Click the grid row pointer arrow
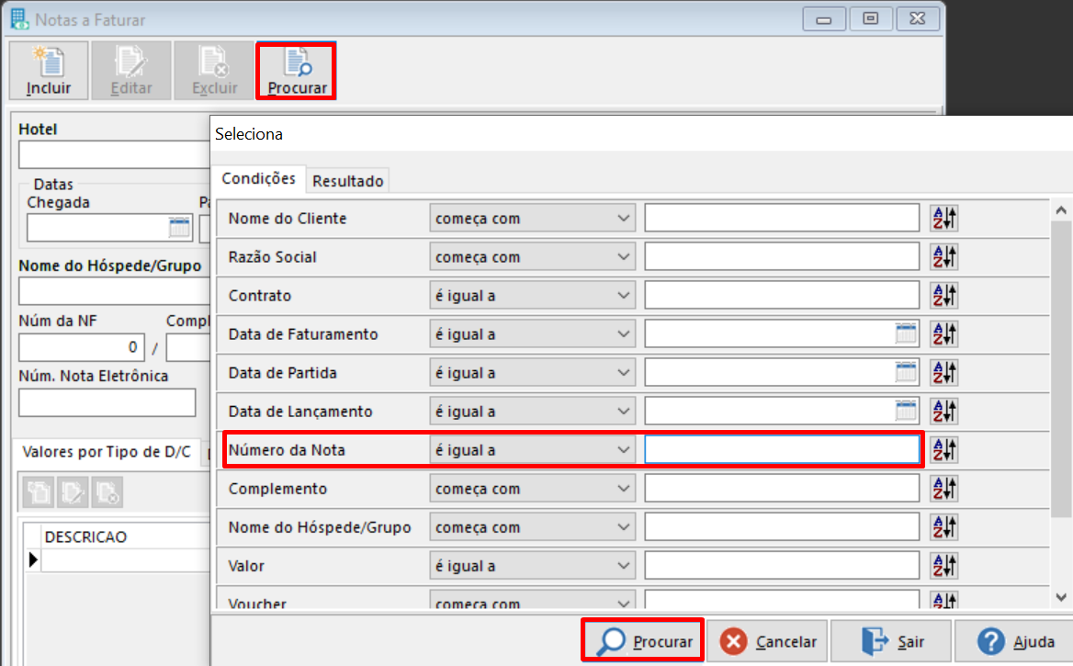This screenshot has width=1073, height=666. tap(33, 560)
